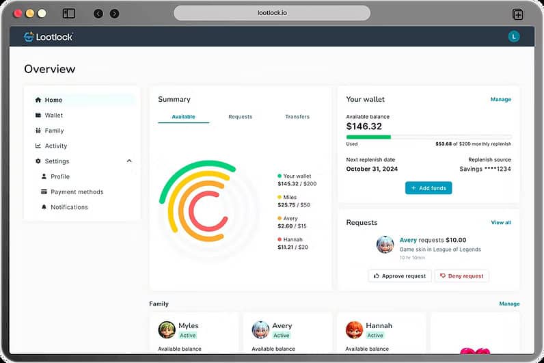Click the Payment methods card icon

[x=44, y=192]
